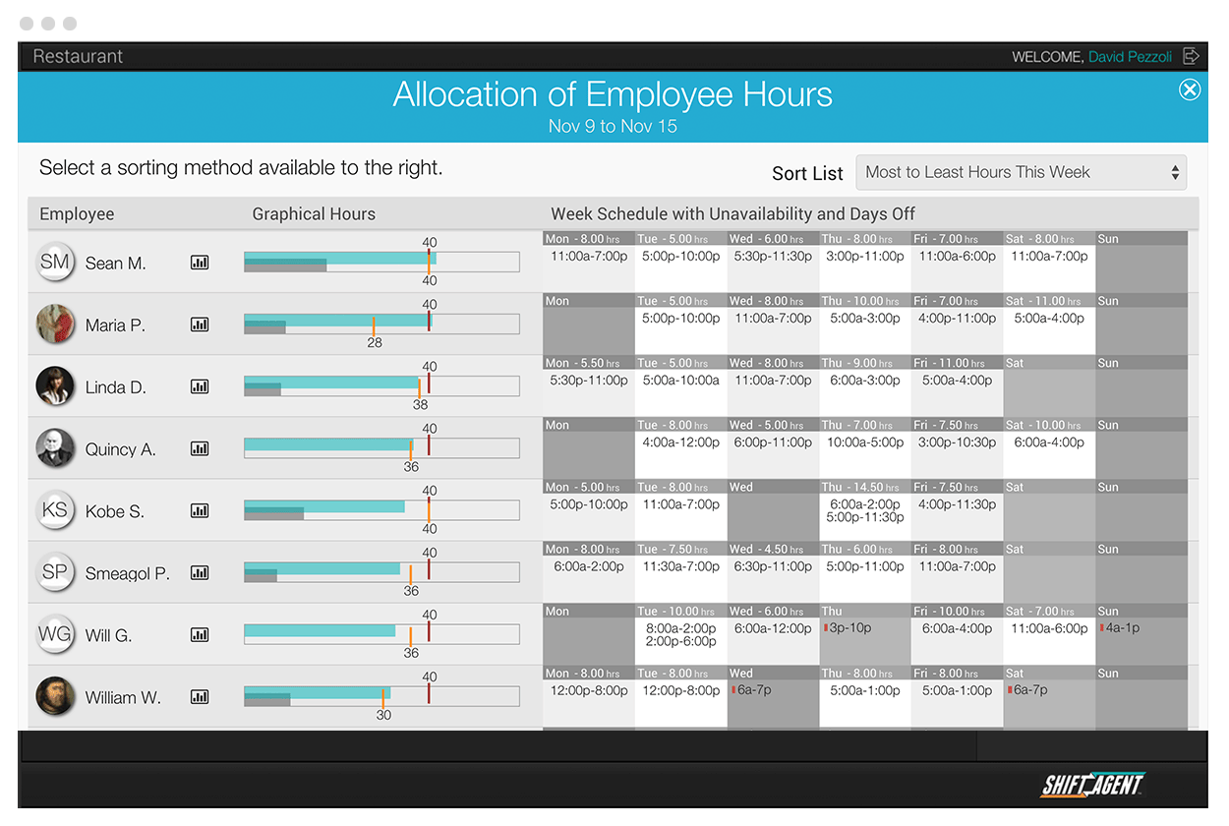1229x826 pixels.
Task: Click the Graphical Hours column header
Action: tap(314, 213)
